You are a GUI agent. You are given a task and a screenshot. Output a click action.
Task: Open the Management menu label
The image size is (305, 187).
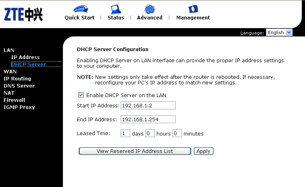pos(193,18)
